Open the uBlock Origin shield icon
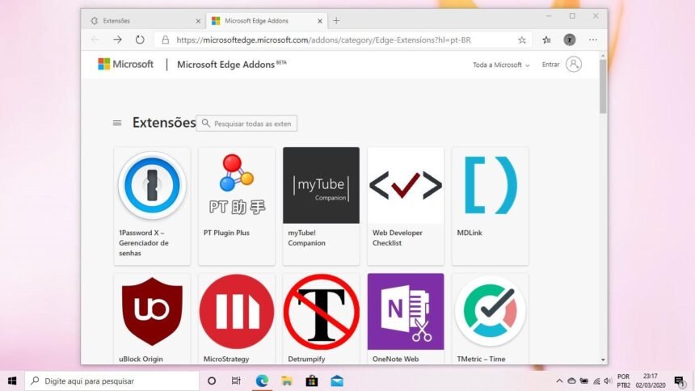The width and height of the screenshot is (695, 391). pos(152,312)
